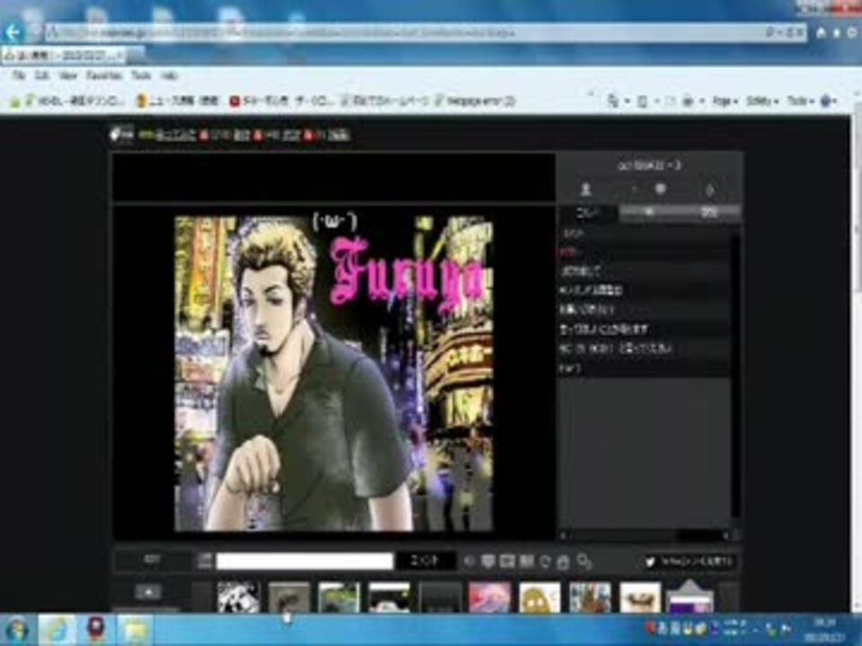Click the comment bubble icon in side panel

(x=660, y=189)
